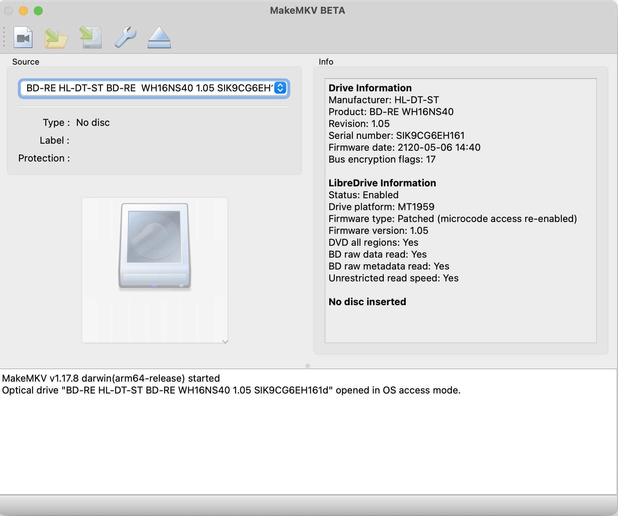Image resolution: width=618 pixels, height=516 pixels.
Task: Click 'Firmware version: 1.05' line
Action: click(378, 231)
